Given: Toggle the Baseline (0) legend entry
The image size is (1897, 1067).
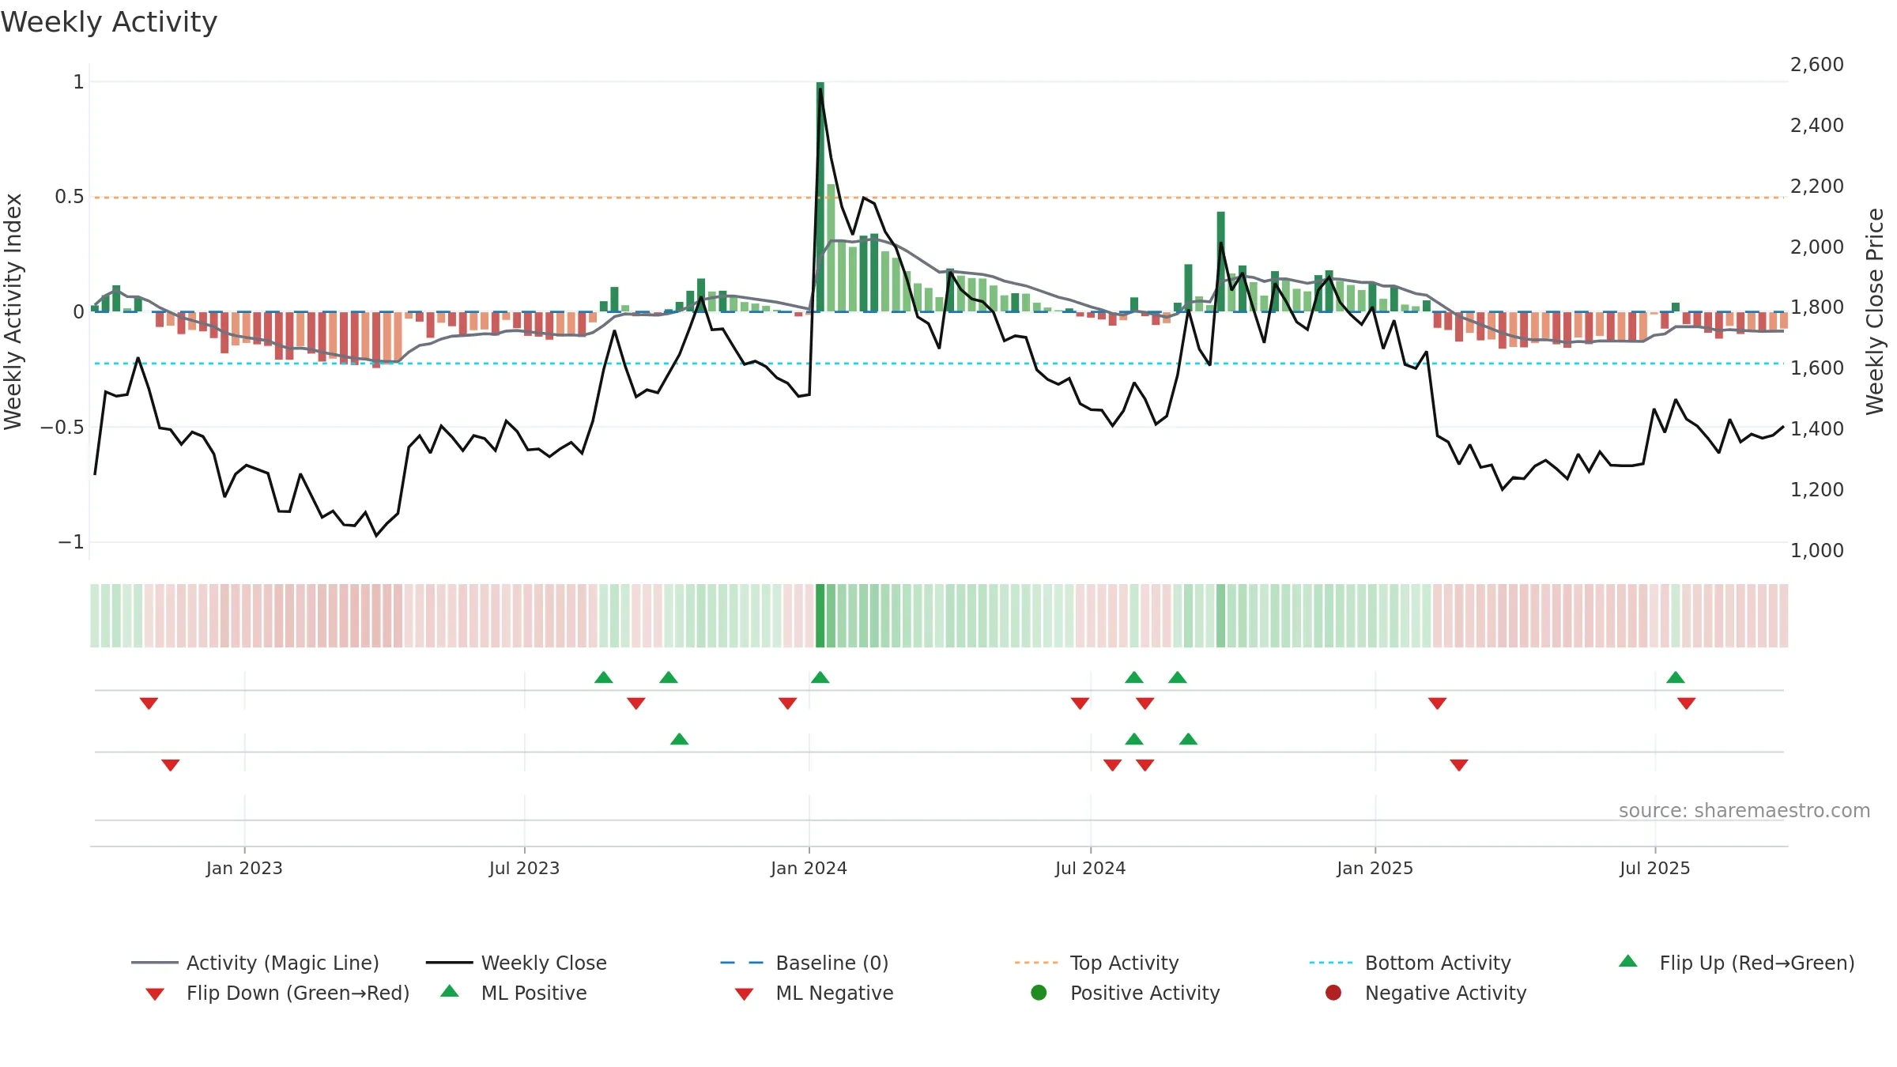Looking at the screenshot, I should [x=805, y=963].
